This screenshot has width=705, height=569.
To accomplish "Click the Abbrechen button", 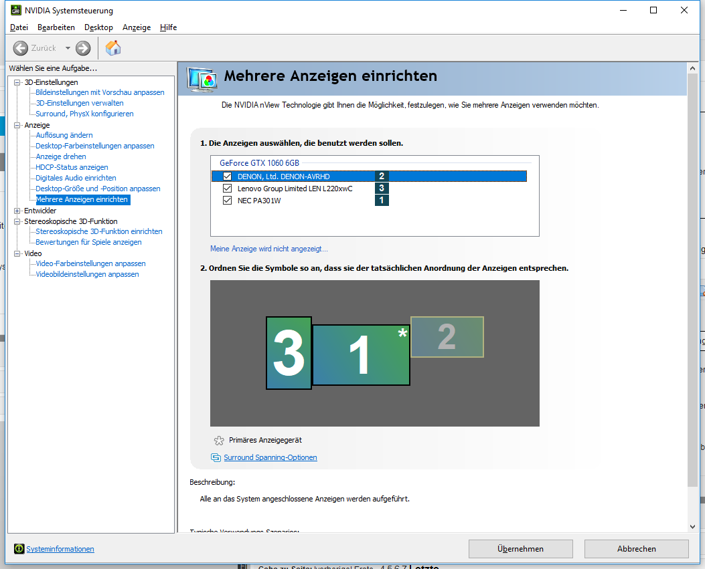I will pos(636,549).
